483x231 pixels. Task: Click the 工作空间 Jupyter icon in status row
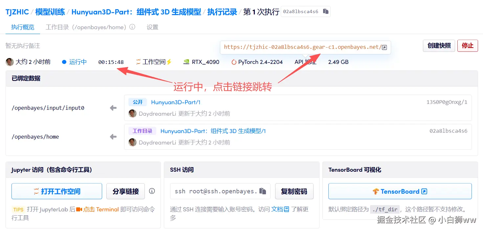pos(138,62)
